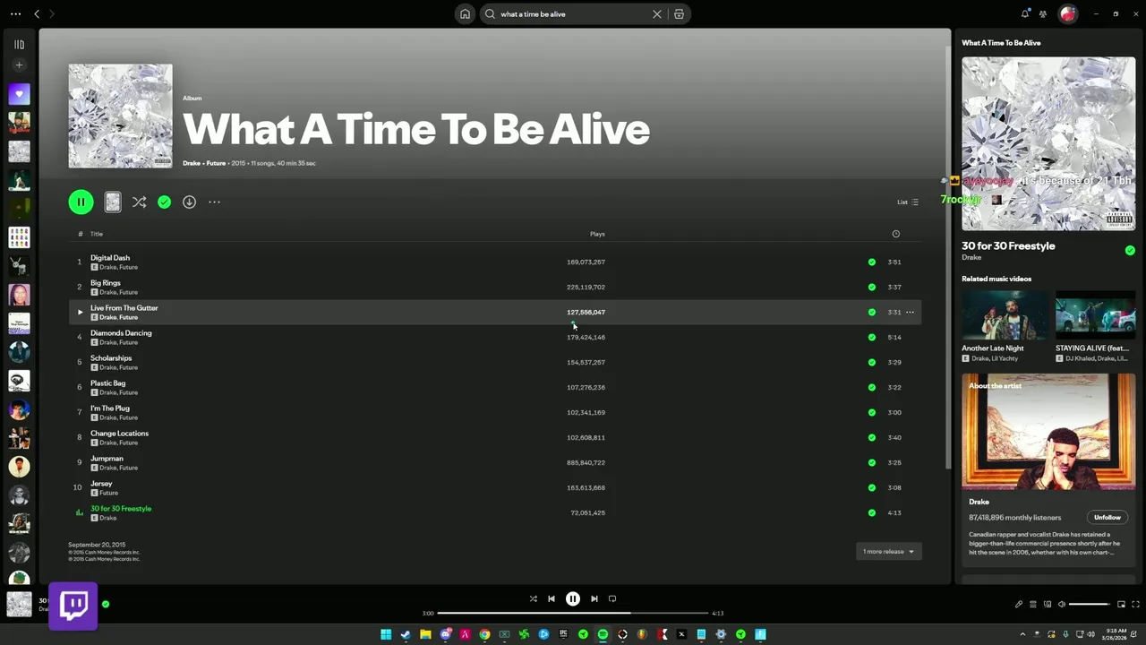Change the List view mode
Viewport: 1146px width, 645px height.
(908, 202)
